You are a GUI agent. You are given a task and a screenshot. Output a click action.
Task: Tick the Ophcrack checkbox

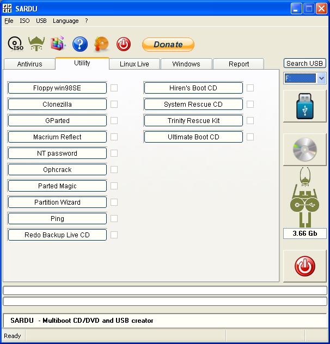(x=114, y=170)
